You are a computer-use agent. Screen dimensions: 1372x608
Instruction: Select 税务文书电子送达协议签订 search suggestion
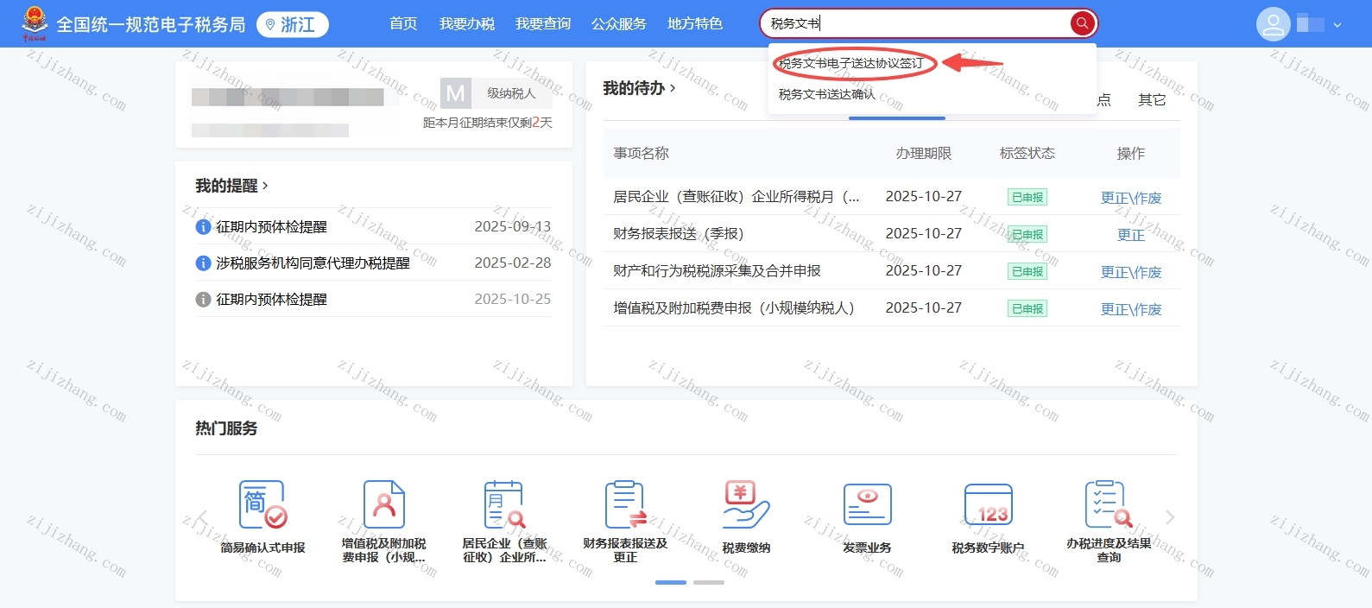850,63
